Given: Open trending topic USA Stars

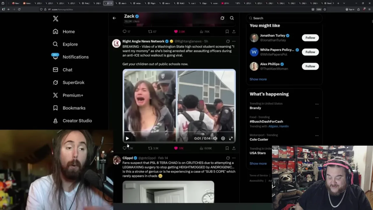Looking at the screenshot, I should [x=258, y=153].
